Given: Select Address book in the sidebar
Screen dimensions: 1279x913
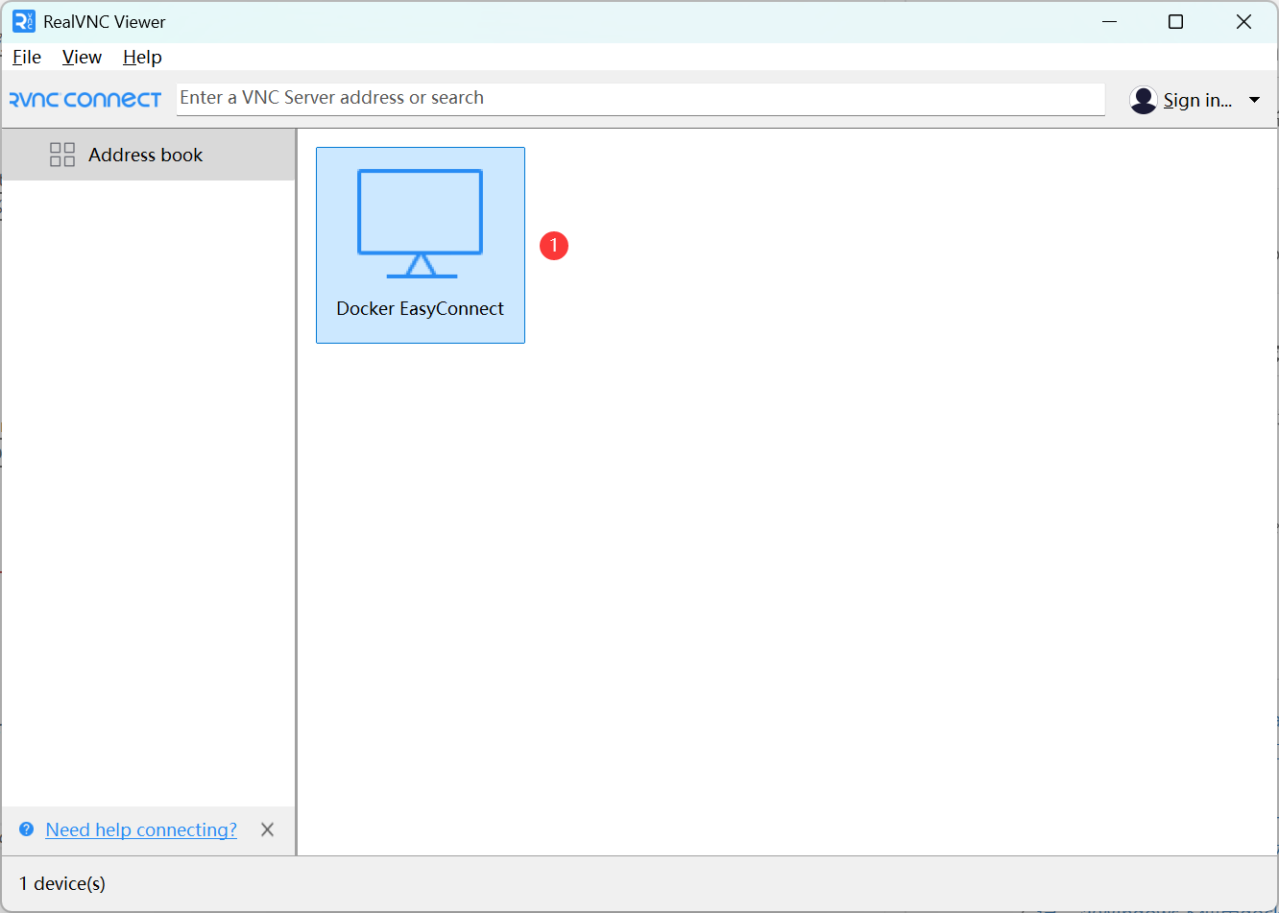Looking at the screenshot, I should (148, 155).
